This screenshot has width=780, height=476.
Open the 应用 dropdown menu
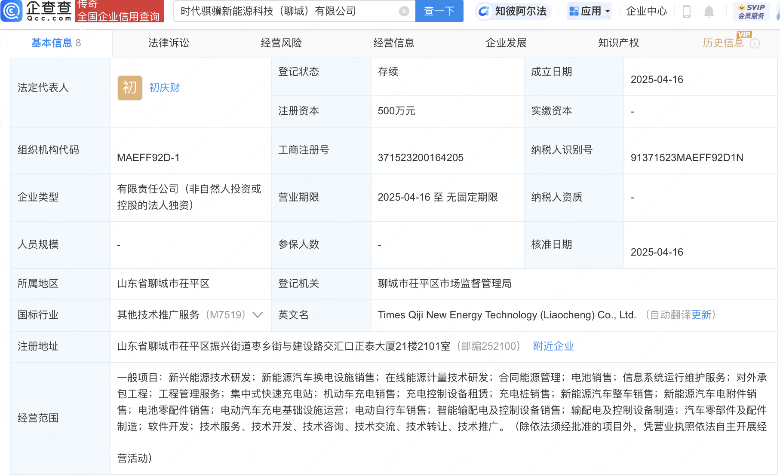point(607,11)
